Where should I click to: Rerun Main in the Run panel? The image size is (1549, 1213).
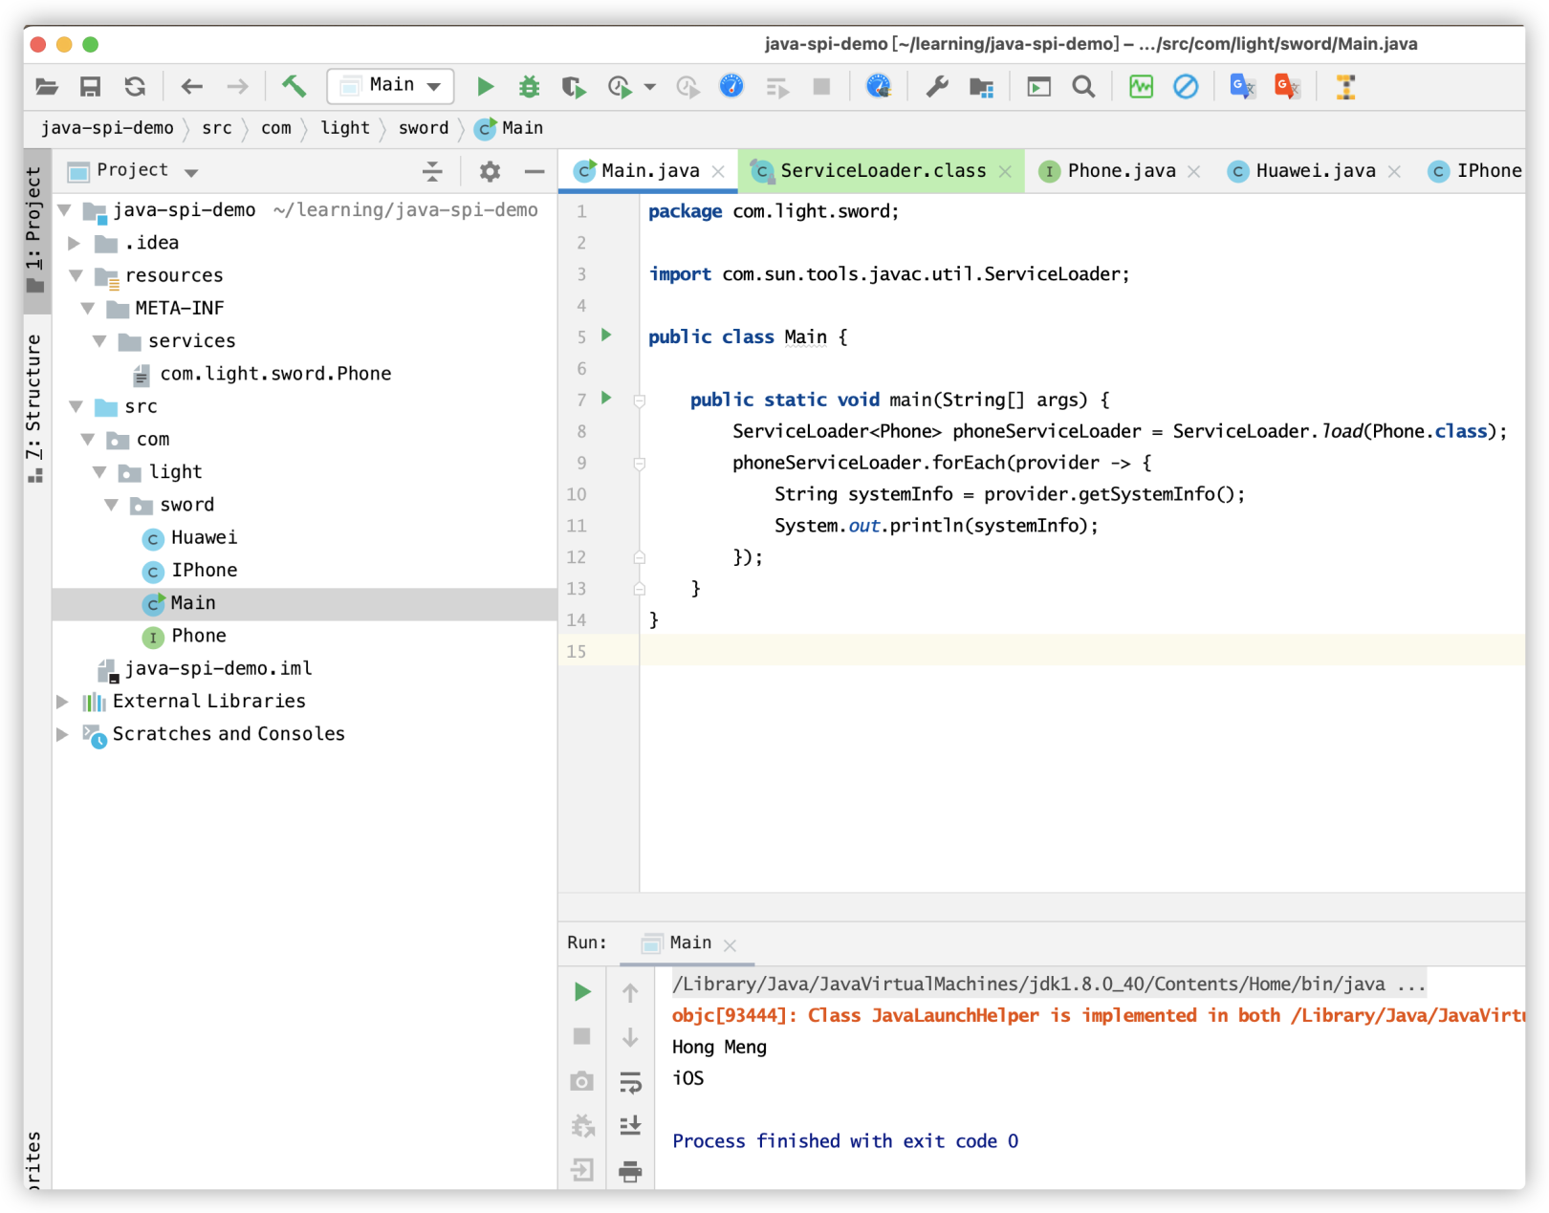pyautogui.click(x=581, y=991)
